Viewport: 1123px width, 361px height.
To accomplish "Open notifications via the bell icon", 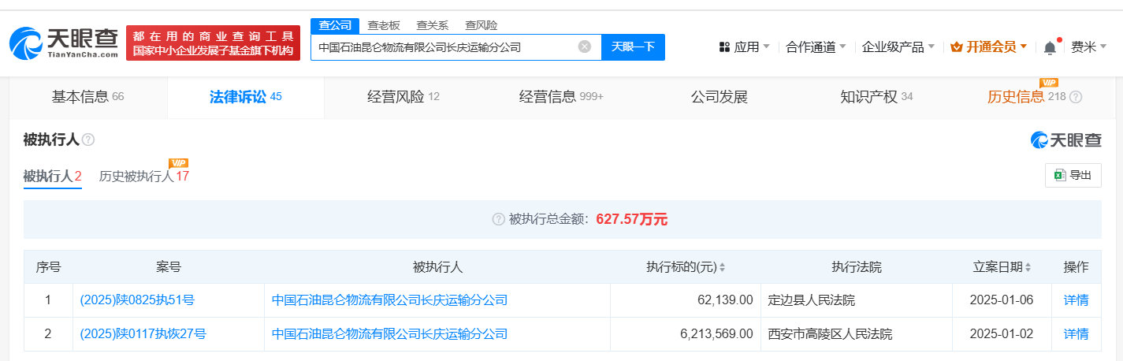I will click(x=1050, y=47).
